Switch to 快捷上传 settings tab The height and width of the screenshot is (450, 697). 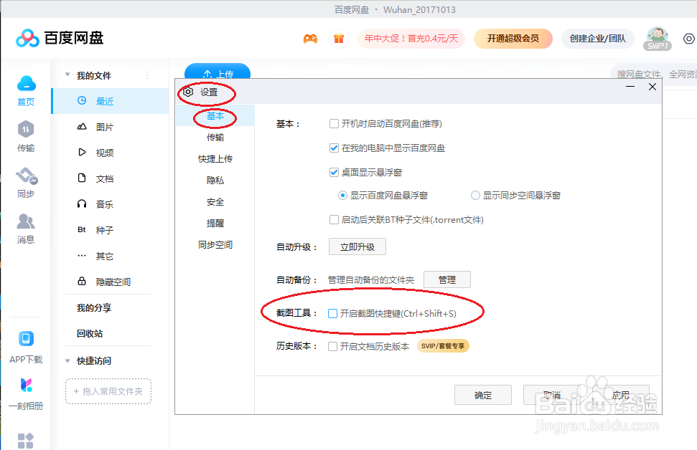[x=215, y=159]
